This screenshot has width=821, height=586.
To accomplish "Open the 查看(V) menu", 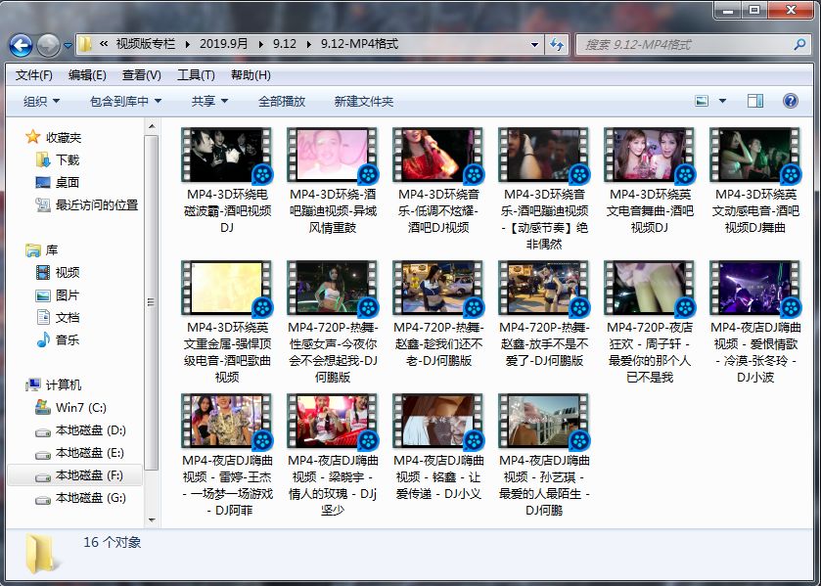I will pyautogui.click(x=141, y=75).
